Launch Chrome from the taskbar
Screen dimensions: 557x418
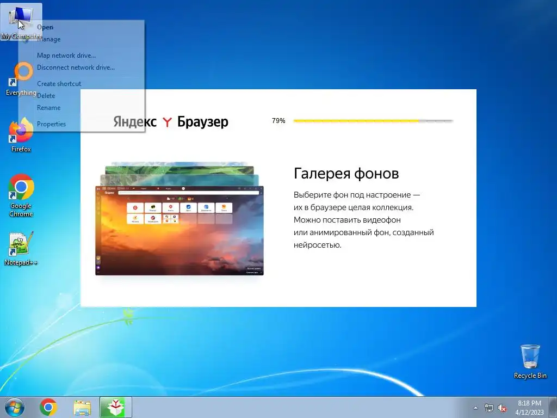pyautogui.click(x=48, y=407)
